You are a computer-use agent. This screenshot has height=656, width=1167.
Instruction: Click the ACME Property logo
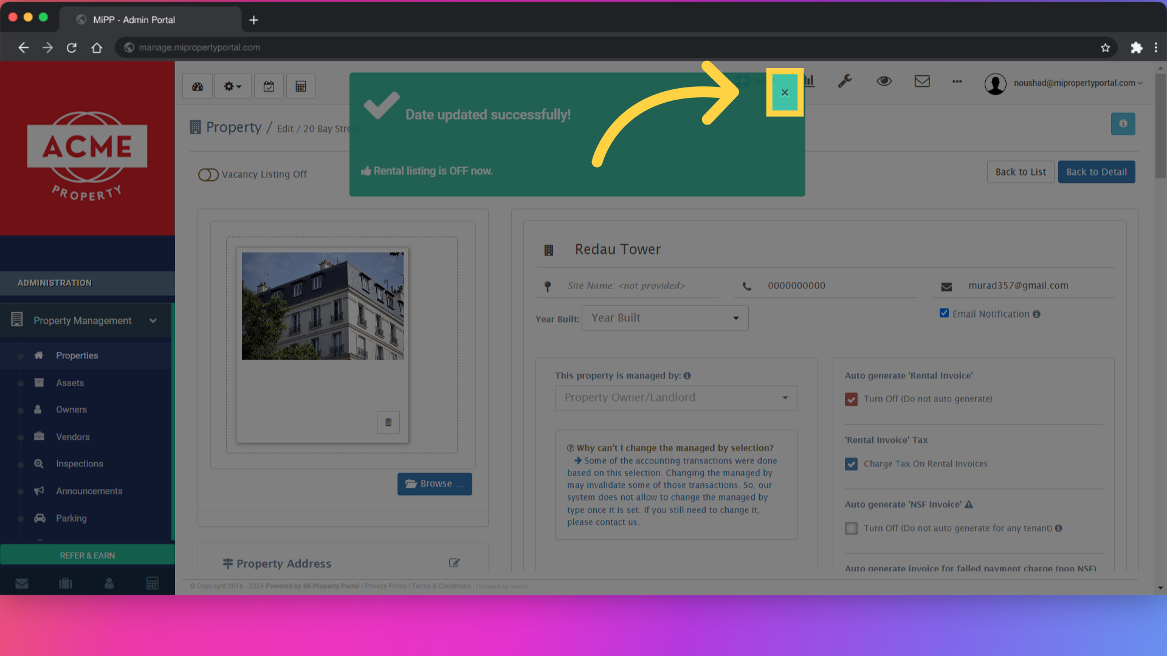87,156
